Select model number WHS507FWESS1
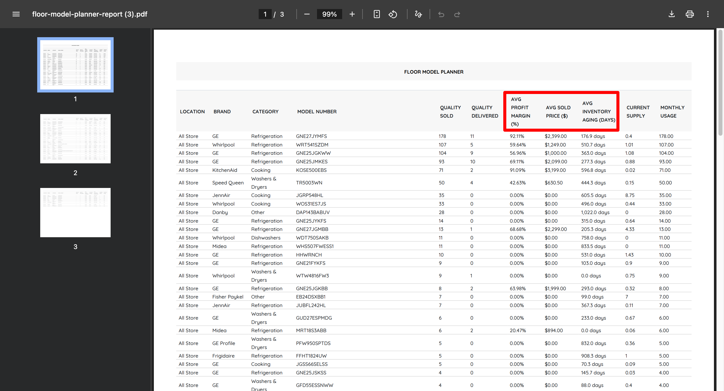 (315, 246)
